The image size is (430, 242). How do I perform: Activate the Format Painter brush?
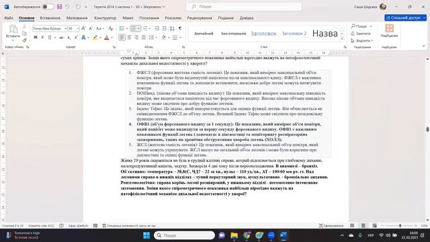(24, 40)
